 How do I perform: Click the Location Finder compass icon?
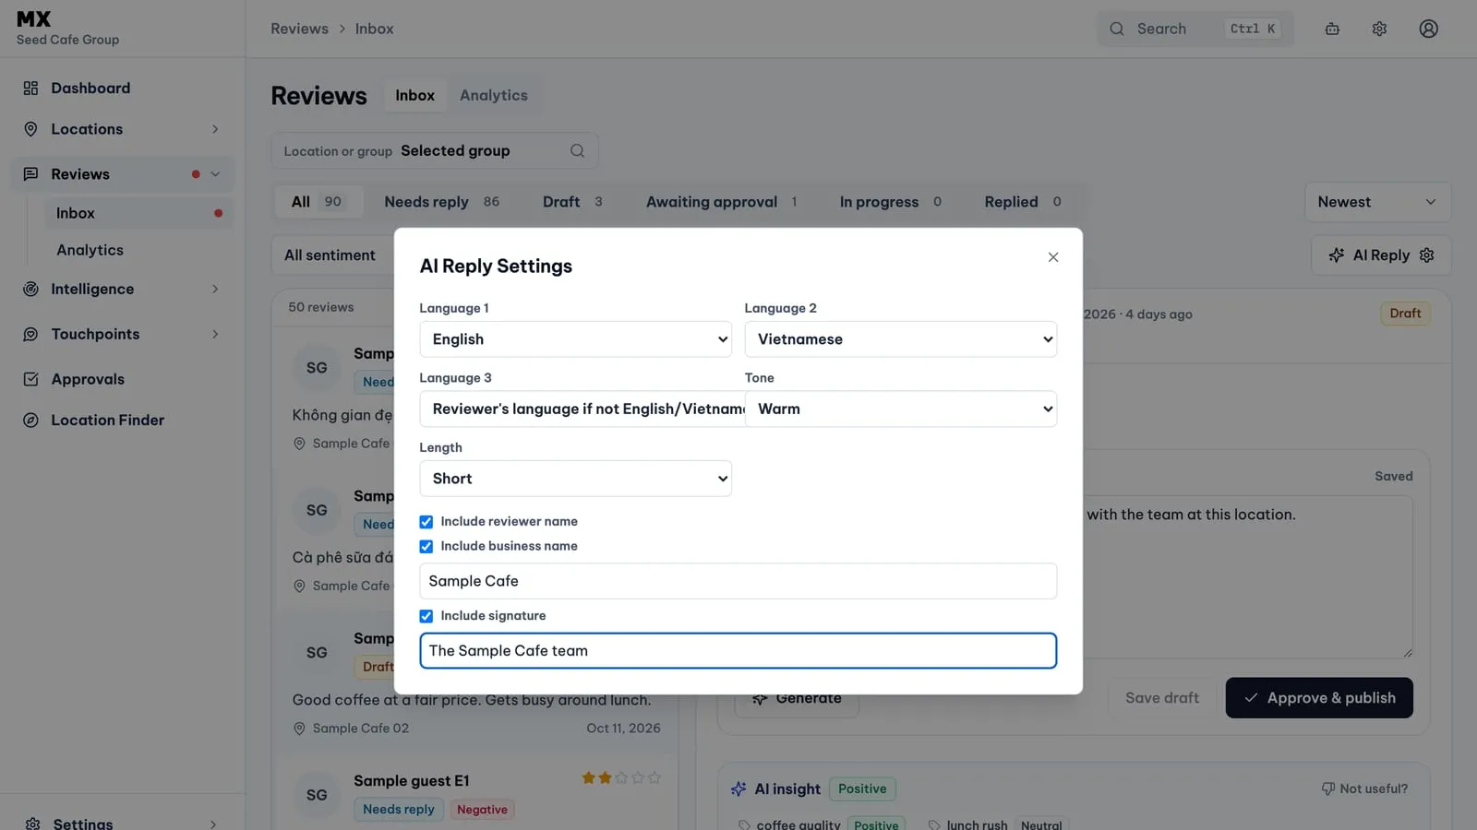tap(30, 421)
